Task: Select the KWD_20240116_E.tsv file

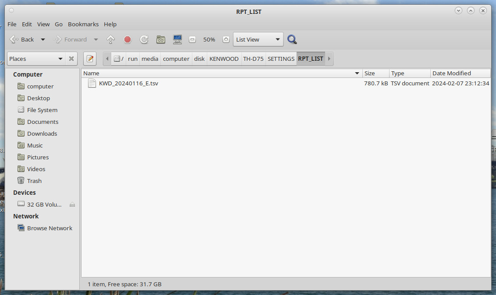Action: click(128, 83)
